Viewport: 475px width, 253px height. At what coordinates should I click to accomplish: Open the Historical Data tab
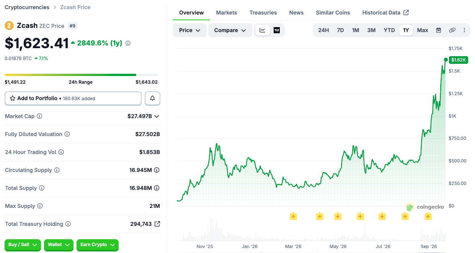385,13
